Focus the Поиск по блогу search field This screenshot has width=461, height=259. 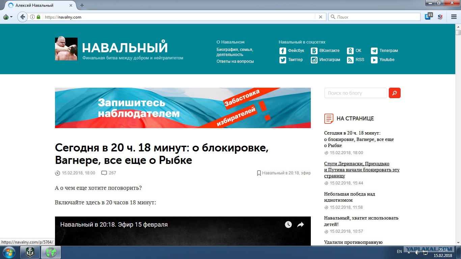(355, 93)
